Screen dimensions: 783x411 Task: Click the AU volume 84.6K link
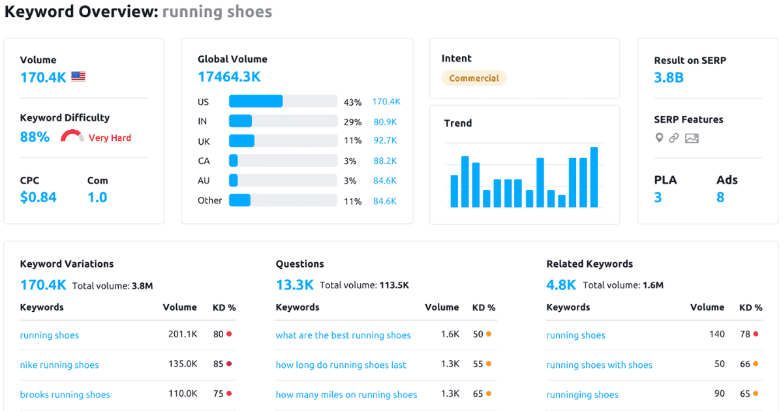[385, 181]
